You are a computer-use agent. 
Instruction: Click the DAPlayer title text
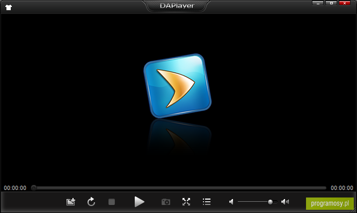[177, 6]
